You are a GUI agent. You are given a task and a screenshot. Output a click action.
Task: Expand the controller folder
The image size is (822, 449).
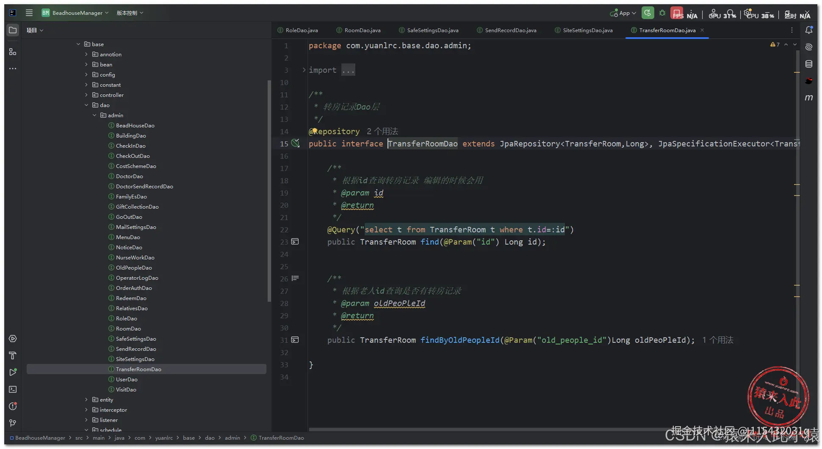coord(86,95)
